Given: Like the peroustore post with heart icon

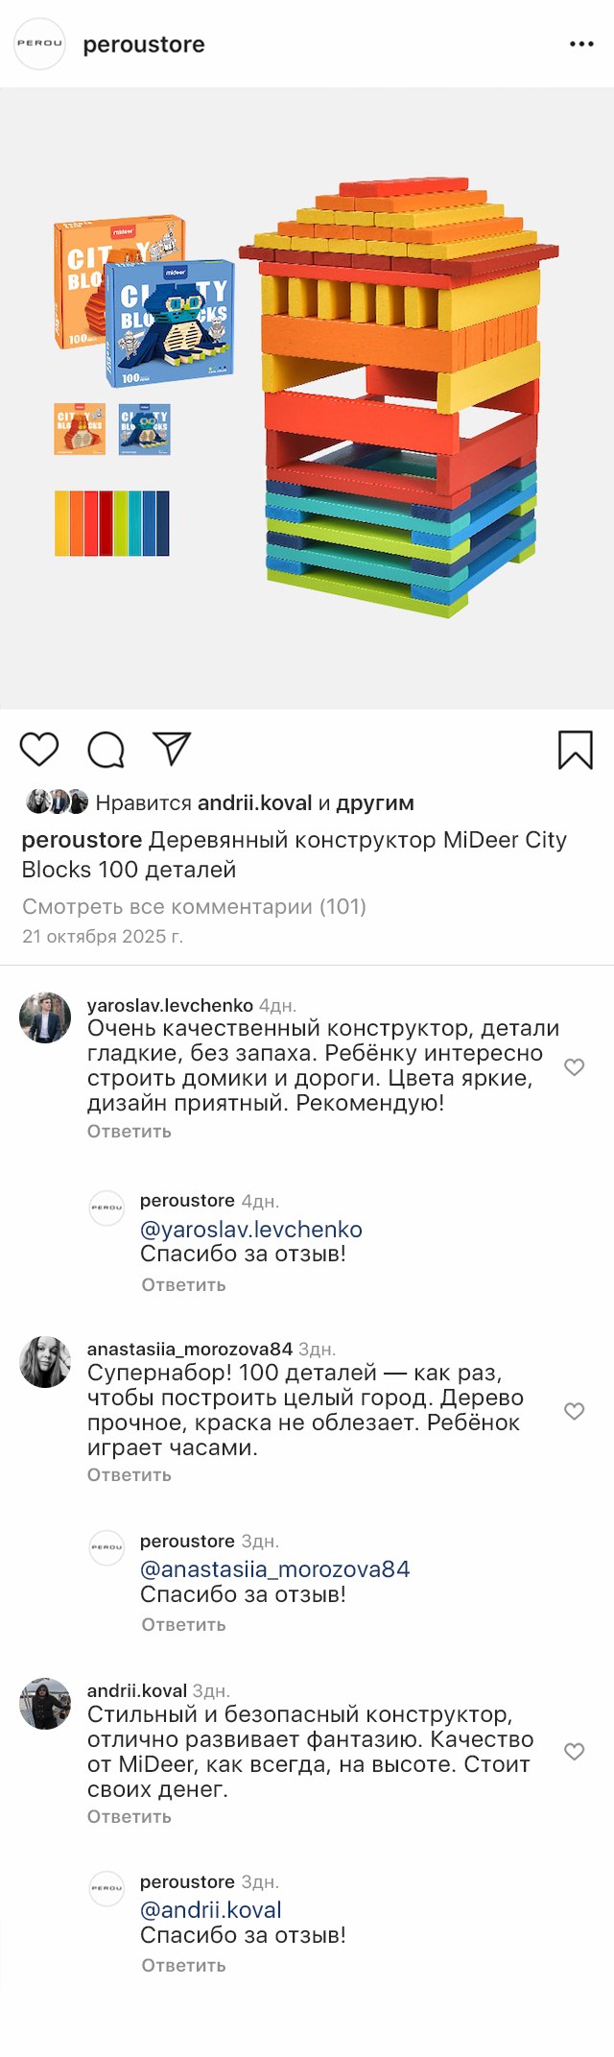Looking at the screenshot, I should (39, 750).
